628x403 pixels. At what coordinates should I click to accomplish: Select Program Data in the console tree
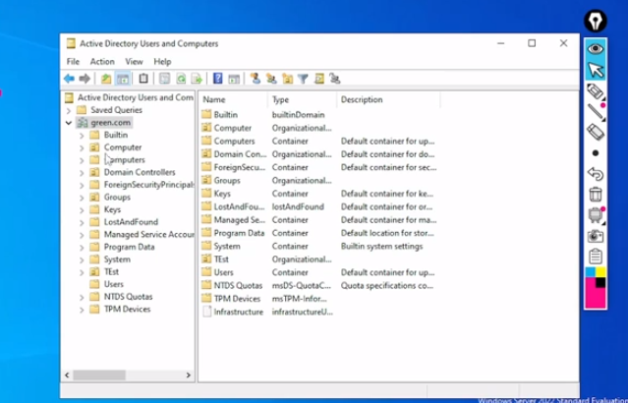[130, 247]
